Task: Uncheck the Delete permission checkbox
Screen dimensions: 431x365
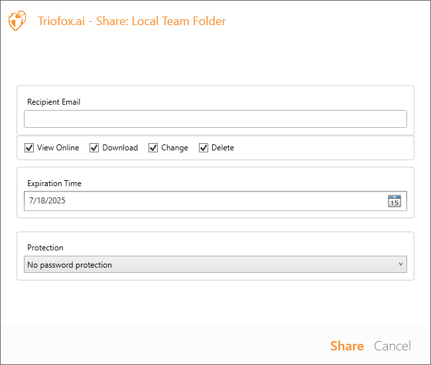Action: [204, 148]
